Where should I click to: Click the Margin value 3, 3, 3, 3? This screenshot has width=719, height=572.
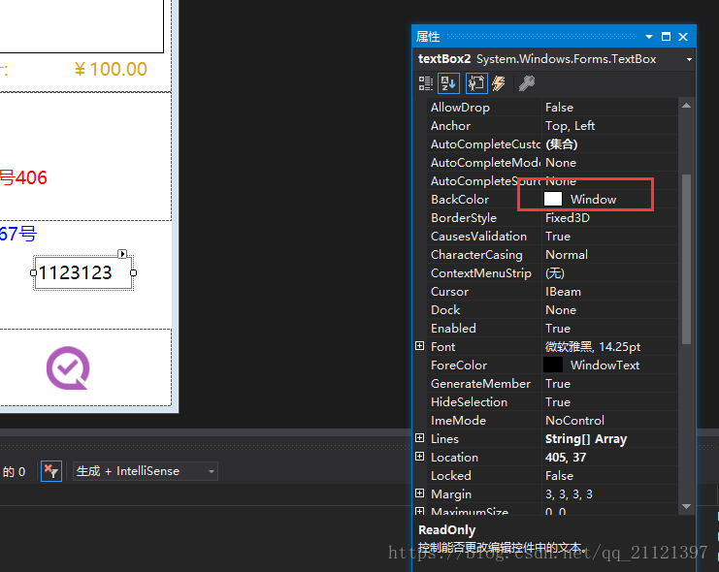(569, 494)
